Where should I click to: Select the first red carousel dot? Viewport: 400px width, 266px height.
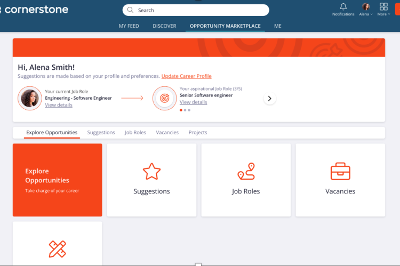tap(181, 110)
